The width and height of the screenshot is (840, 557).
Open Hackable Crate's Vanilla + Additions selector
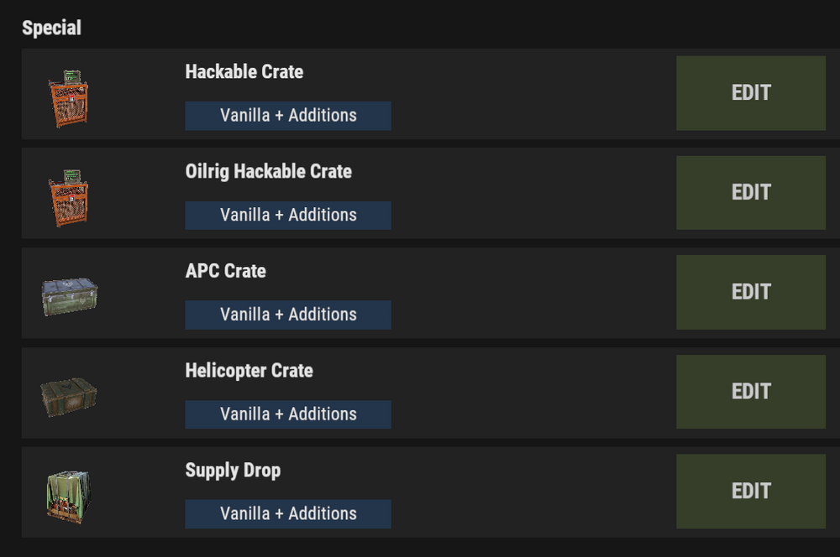click(288, 116)
